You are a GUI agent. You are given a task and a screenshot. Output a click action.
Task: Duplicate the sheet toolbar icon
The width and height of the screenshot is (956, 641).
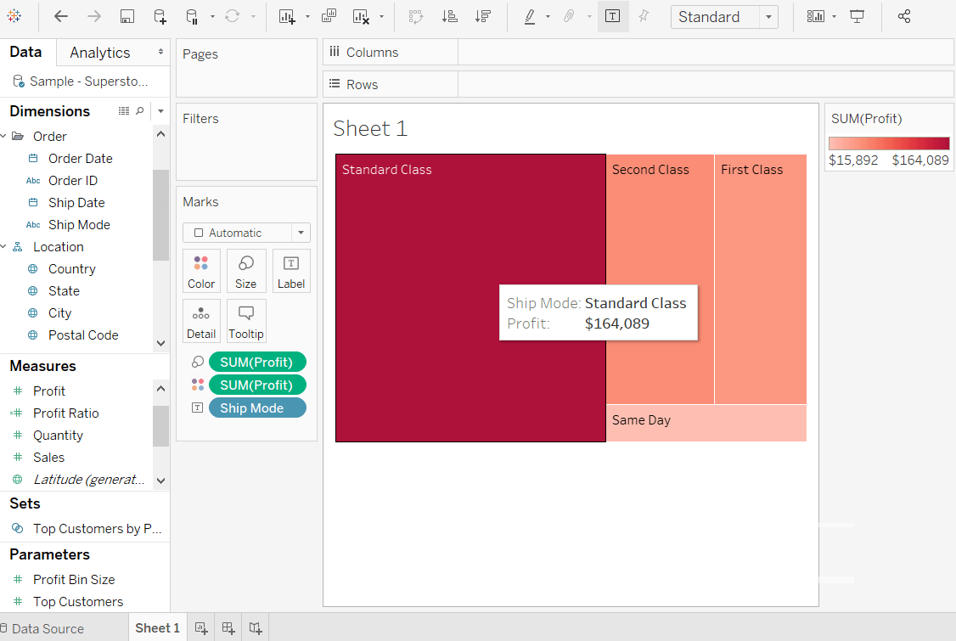329,16
